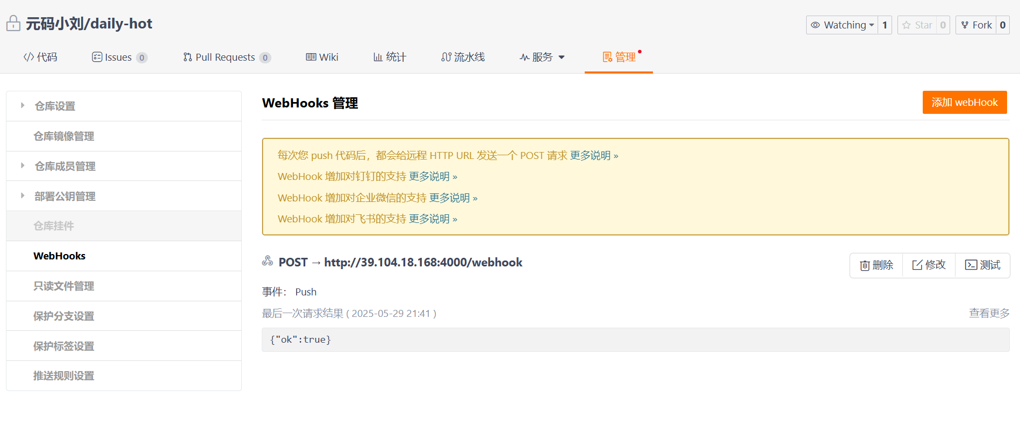Open the 统计 statistics tab
Viewport: 1020px width, 427px height.
(390, 57)
